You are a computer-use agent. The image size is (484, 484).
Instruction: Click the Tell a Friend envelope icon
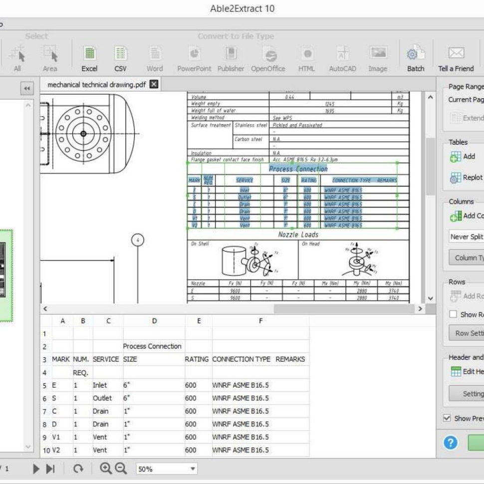[x=456, y=52]
